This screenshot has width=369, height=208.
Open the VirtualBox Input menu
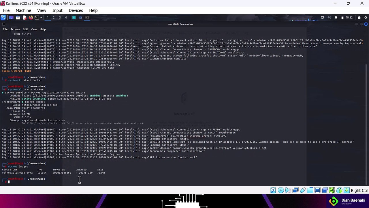point(57,10)
